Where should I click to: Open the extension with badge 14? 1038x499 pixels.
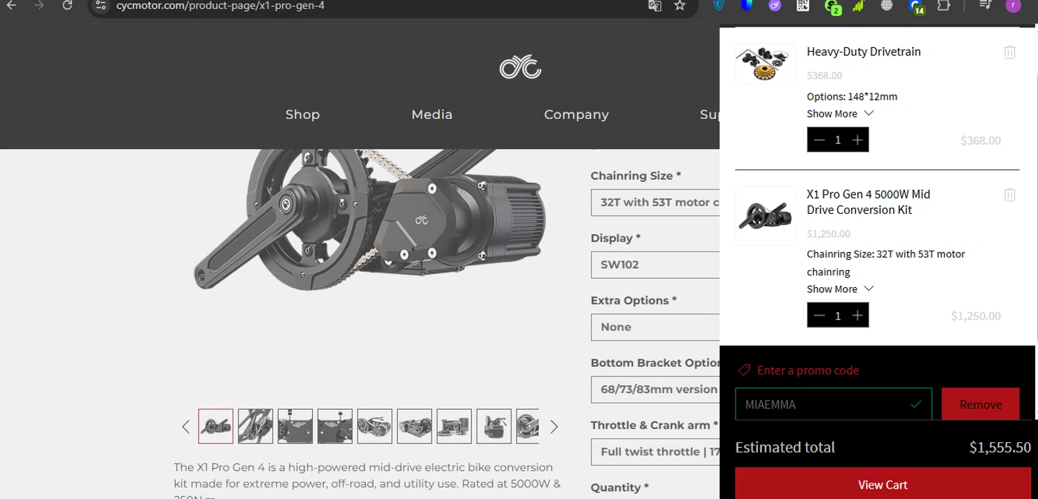[x=917, y=7]
